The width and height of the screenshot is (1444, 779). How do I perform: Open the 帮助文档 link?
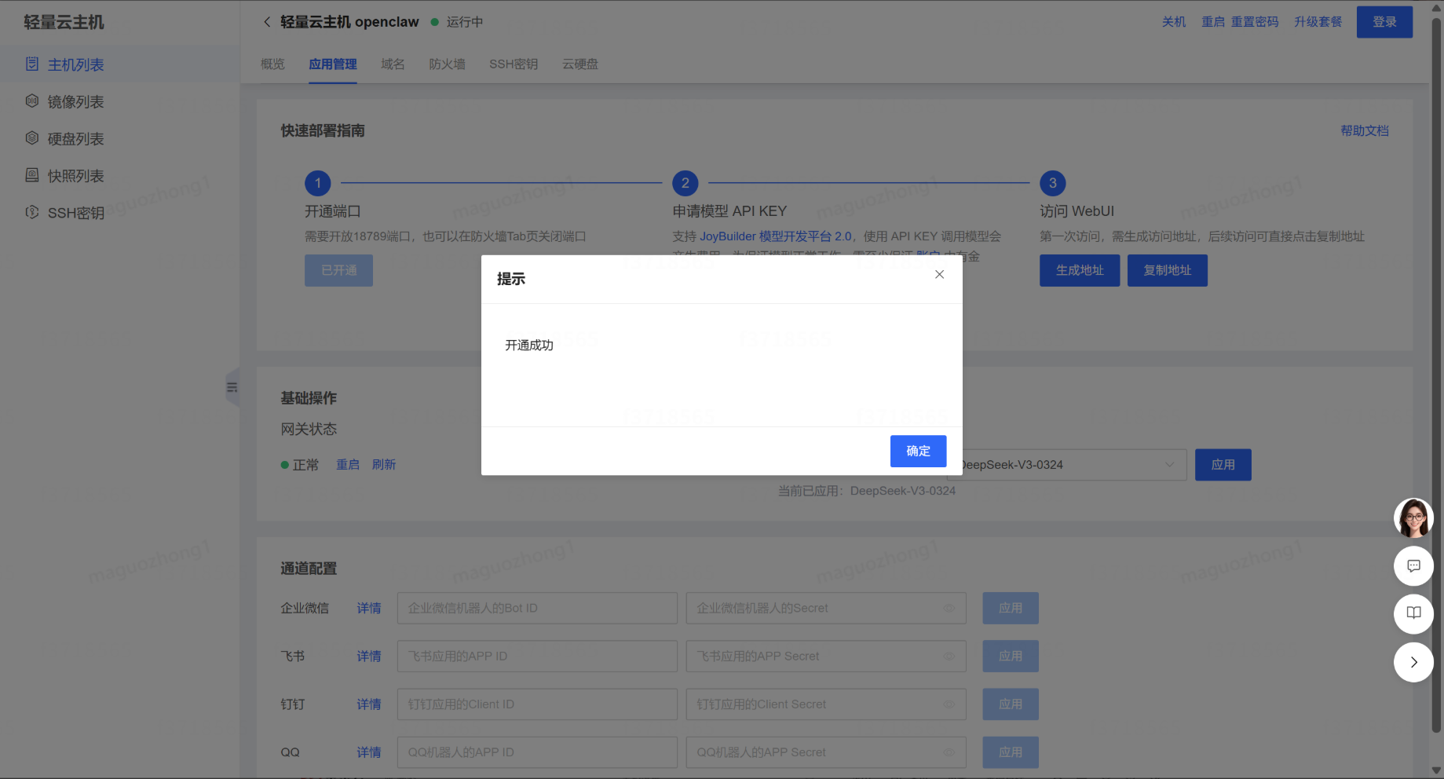pyautogui.click(x=1364, y=131)
